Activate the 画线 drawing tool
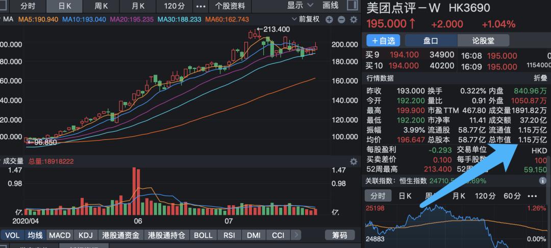Image resolution: width=551 pixels, height=248 pixels. tap(330, 6)
